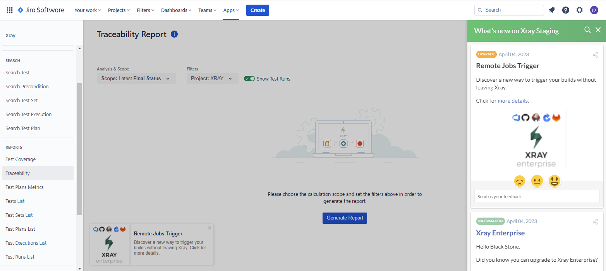This screenshot has height=271, width=606.
Task: Click the Generate Report button
Action: tap(345, 218)
